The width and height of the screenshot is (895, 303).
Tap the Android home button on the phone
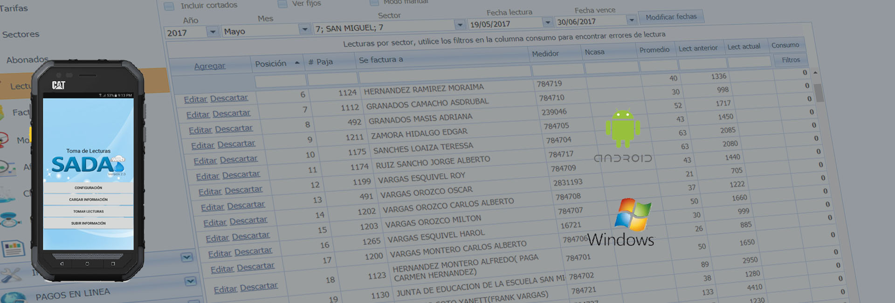click(x=87, y=264)
